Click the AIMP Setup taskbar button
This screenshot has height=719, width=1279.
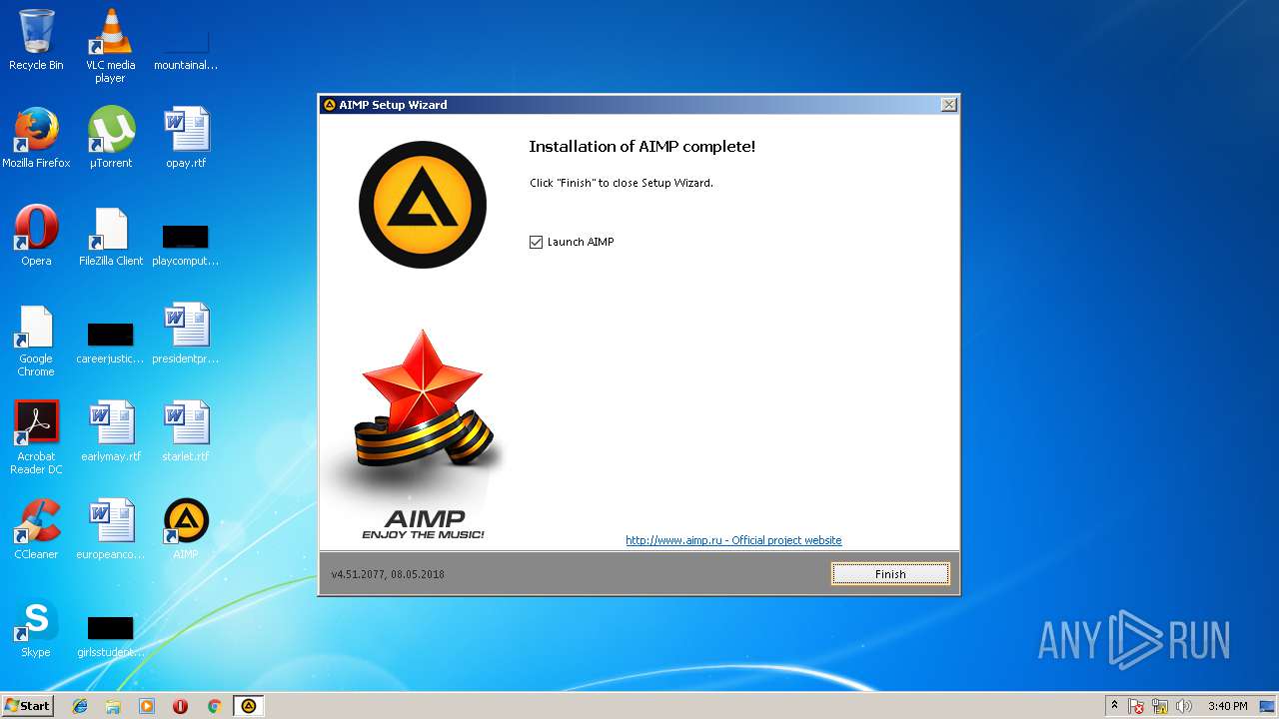tap(249, 706)
